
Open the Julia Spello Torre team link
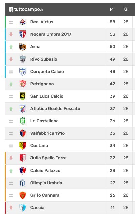click(48, 158)
